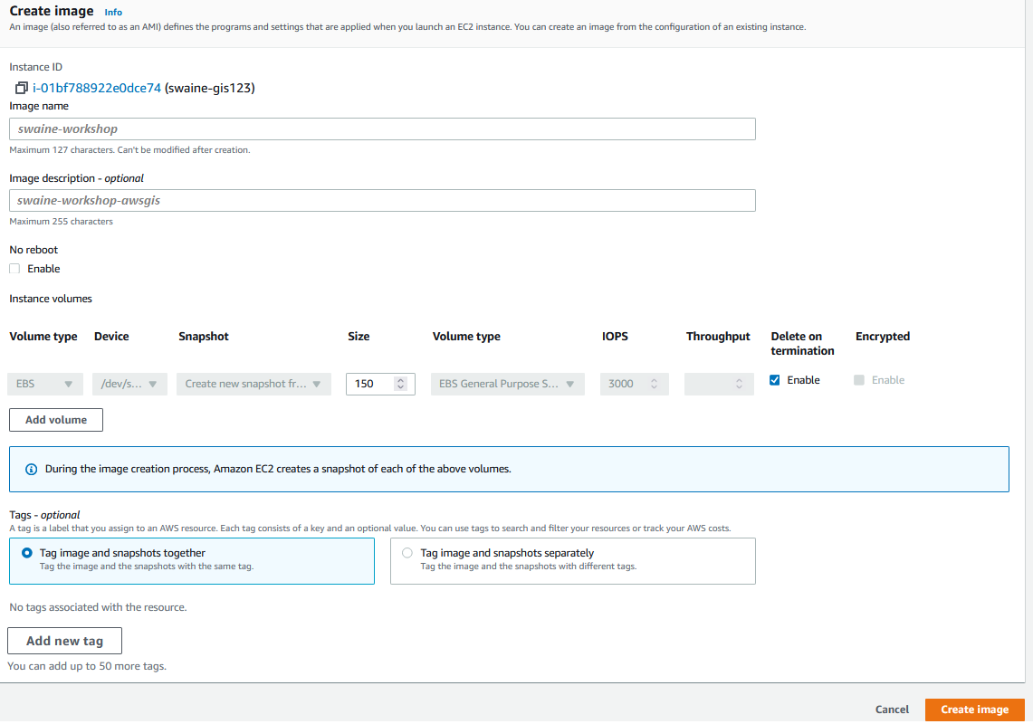Enable the No reboot checkbox
This screenshot has width=1033, height=724.
[14, 269]
